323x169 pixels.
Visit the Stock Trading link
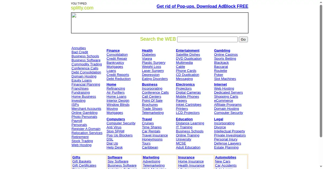click(x=82, y=141)
